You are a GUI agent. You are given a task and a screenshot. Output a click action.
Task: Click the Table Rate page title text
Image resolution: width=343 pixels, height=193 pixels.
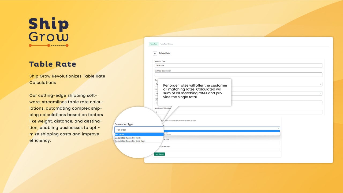point(165,53)
